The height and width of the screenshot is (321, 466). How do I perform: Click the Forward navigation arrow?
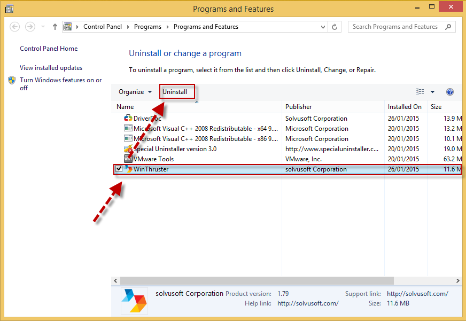[30, 27]
